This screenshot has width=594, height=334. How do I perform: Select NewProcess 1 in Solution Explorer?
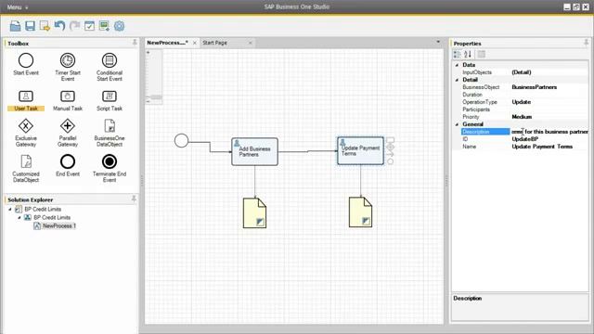tap(59, 226)
